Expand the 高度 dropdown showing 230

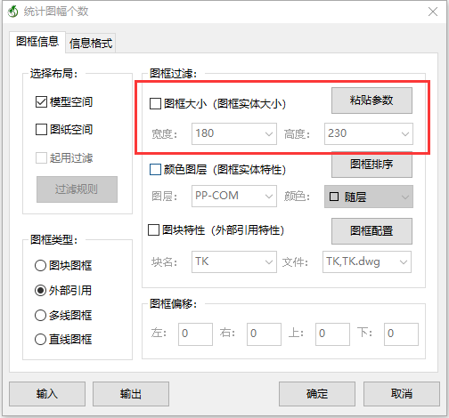tap(369, 134)
